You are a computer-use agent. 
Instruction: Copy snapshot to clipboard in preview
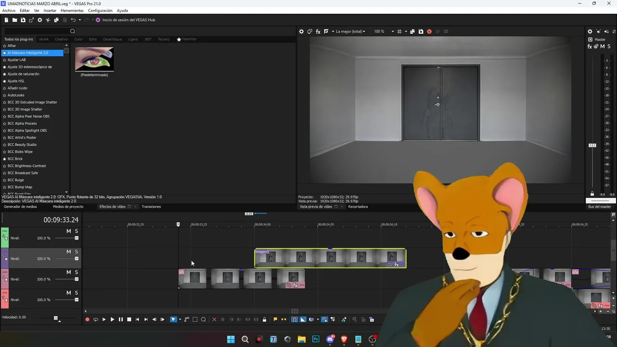[413, 31]
